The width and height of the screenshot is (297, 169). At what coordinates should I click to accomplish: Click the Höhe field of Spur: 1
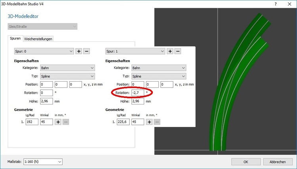(x=138, y=101)
